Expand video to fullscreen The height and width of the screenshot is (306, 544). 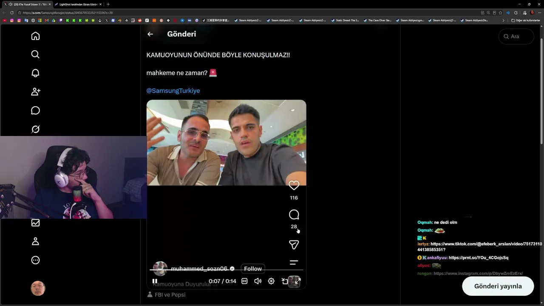[x=298, y=281]
